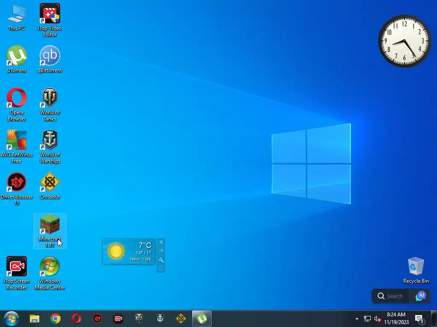Select the World of Tanks desktop shortcut
437x327 pixels.
click(50, 105)
